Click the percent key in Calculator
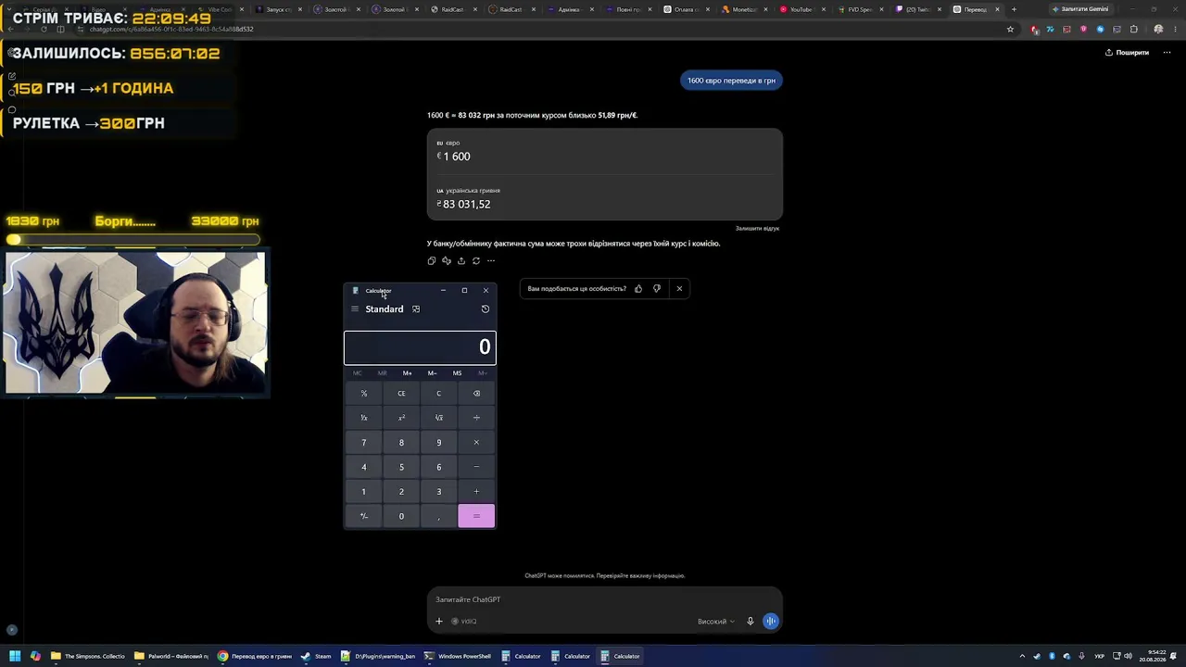 364,394
